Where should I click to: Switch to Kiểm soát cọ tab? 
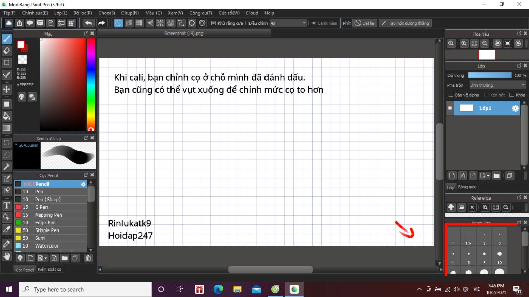[x=50, y=269]
